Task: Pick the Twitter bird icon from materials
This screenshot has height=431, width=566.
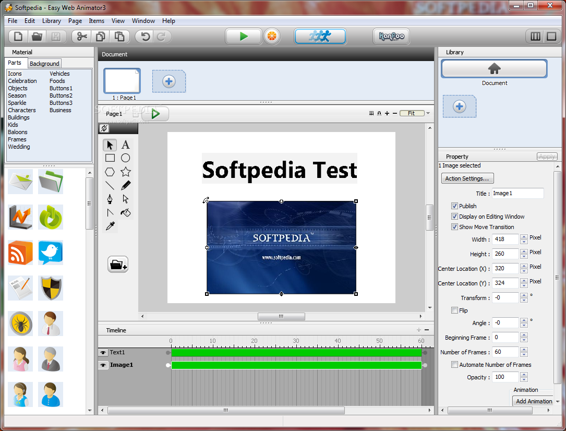Action: tap(50, 253)
